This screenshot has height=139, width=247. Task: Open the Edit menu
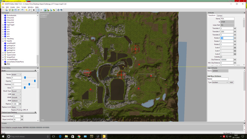click(x=7, y=7)
